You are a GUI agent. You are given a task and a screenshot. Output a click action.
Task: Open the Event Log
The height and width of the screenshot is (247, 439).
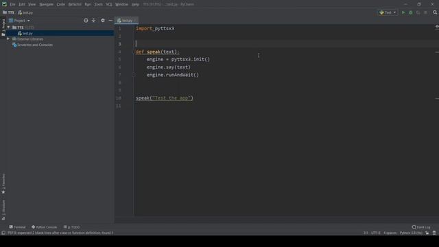(421, 227)
